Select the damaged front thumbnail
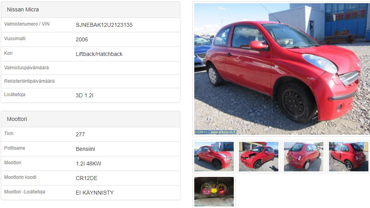 pyautogui.click(x=259, y=156)
